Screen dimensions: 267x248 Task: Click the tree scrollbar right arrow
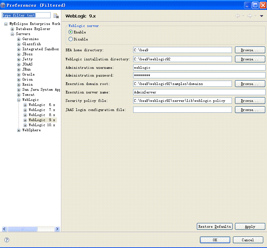[57, 229]
